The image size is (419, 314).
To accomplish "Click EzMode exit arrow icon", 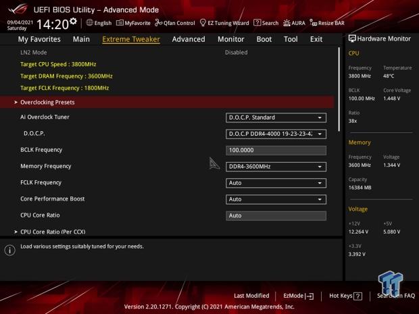I will [x=310, y=296].
